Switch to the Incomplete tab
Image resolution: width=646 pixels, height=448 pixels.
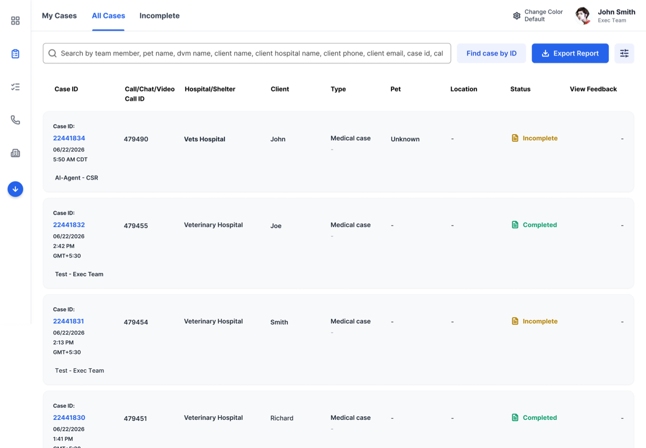(159, 16)
